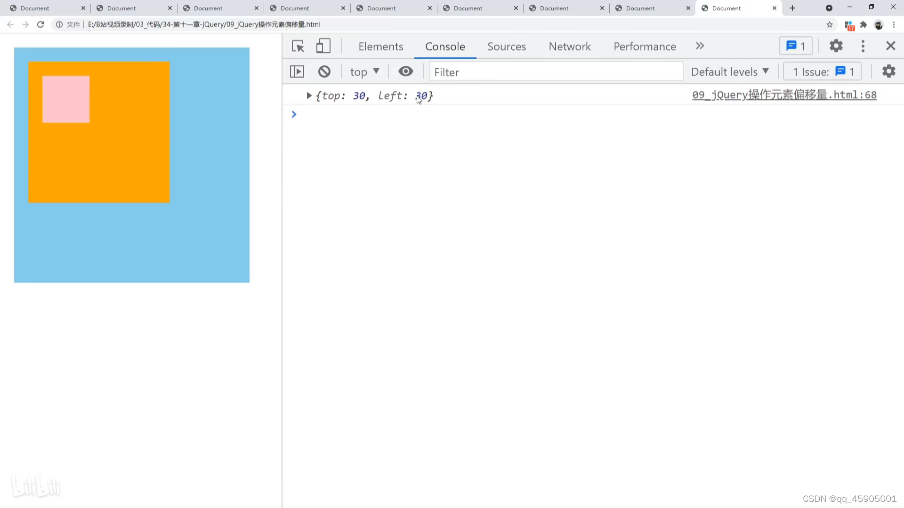Bookmark this page with the star icon
904x508 pixels.
tap(830, 24)
